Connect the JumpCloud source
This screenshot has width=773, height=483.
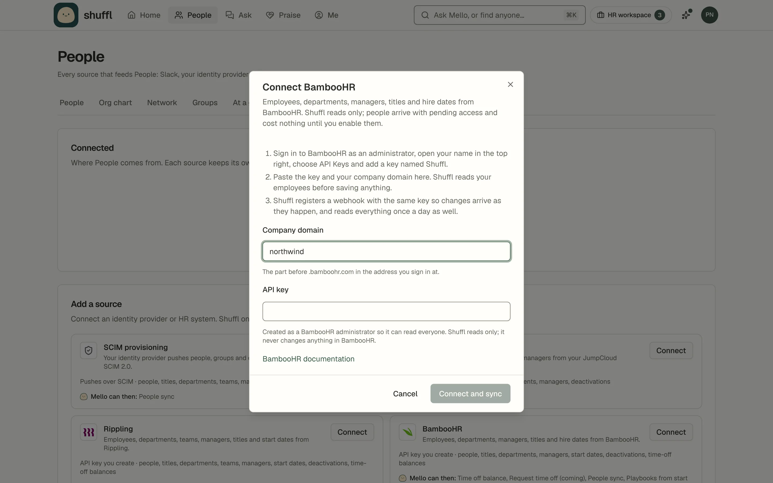tap(671, 350)
